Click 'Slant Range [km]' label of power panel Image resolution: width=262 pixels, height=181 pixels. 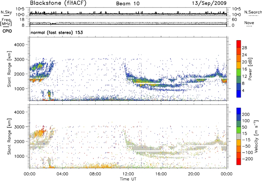tap(9, 69)
